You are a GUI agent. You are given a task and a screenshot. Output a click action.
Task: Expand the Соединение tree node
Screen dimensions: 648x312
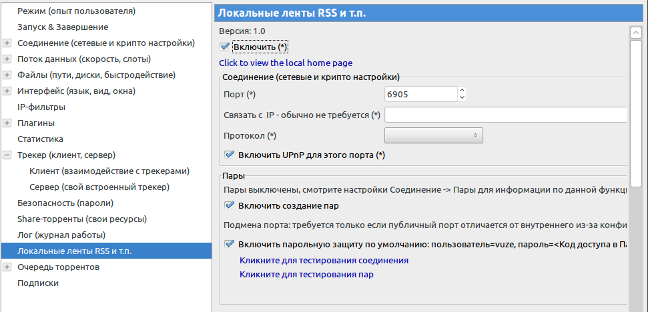[x=7, y=43]
